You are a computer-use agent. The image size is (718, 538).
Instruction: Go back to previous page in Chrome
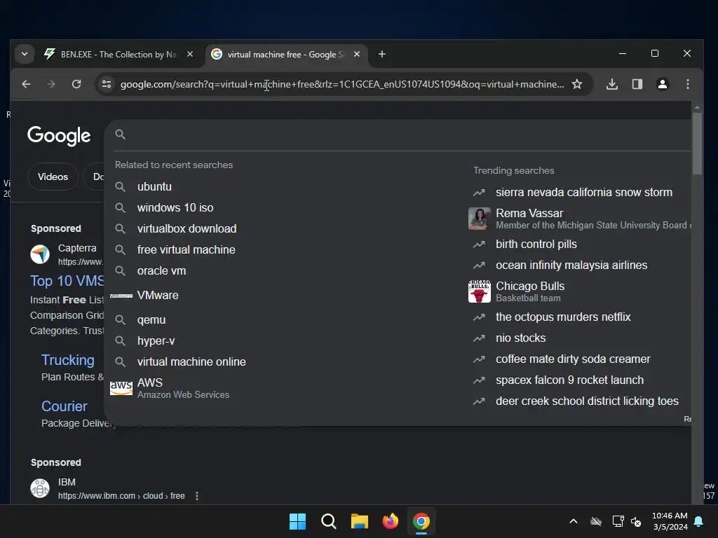click(x=26, y=84)
